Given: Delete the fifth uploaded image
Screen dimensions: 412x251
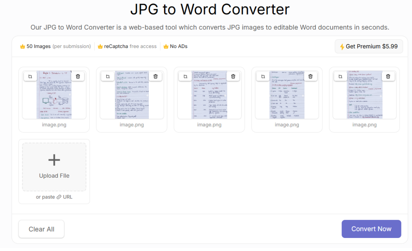Looking at the screenshot, I should [388, 76].
